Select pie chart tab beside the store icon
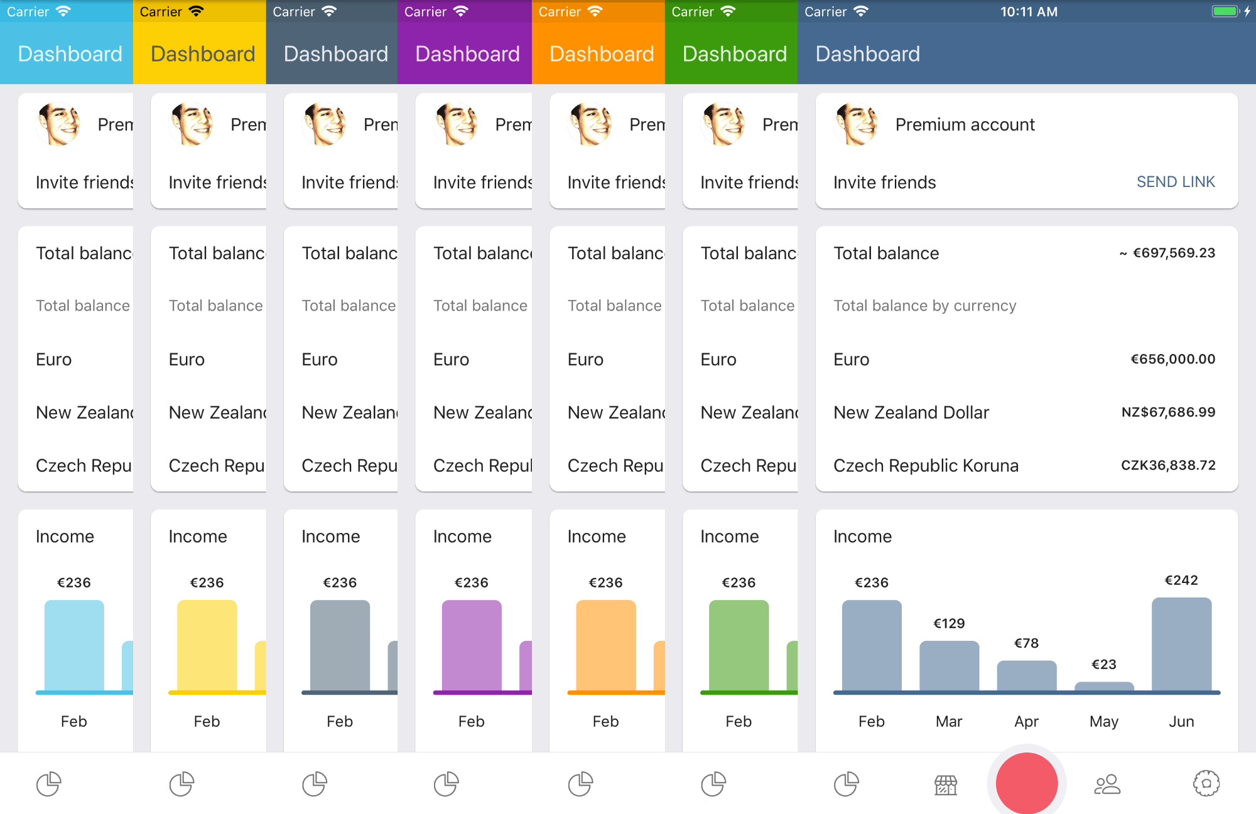 (x=847, y=784)
